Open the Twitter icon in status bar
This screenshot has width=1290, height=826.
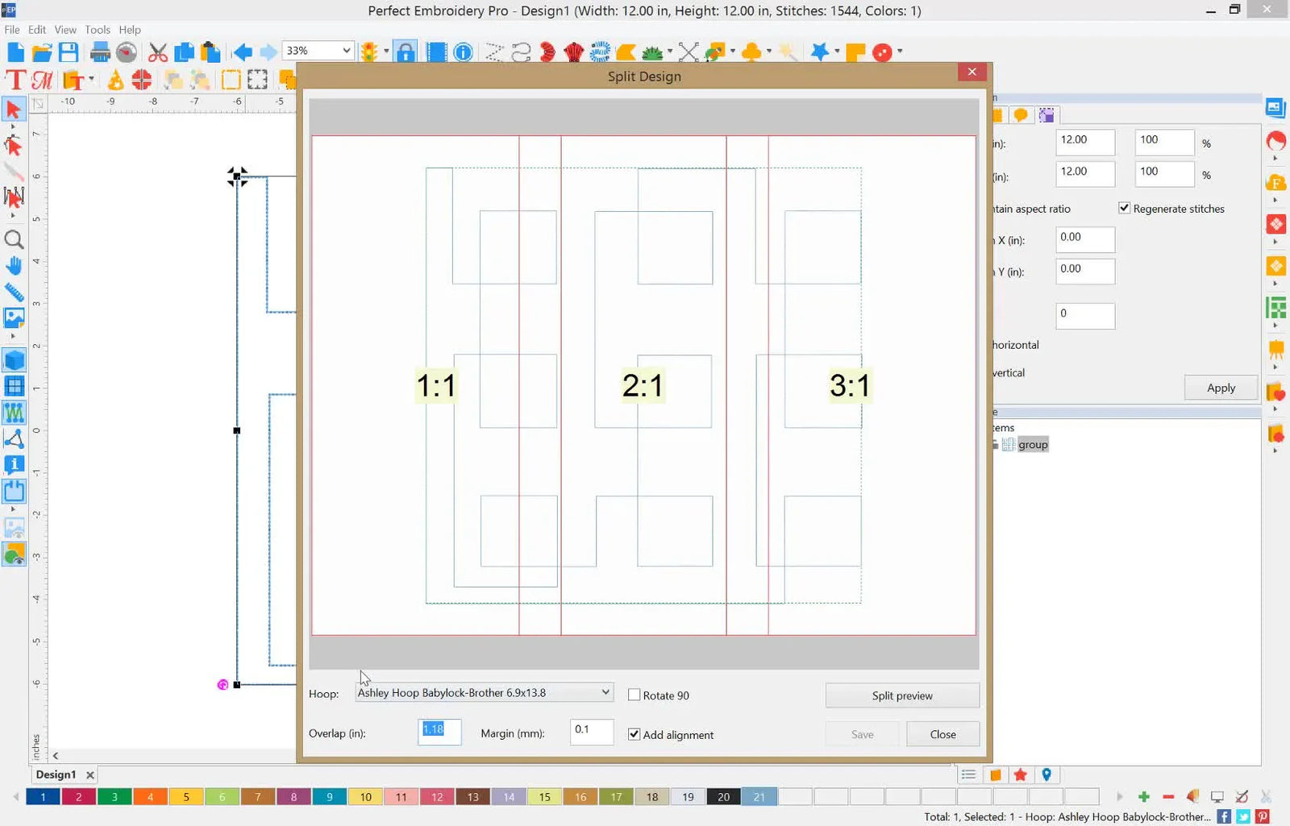tap(1243, 816)
